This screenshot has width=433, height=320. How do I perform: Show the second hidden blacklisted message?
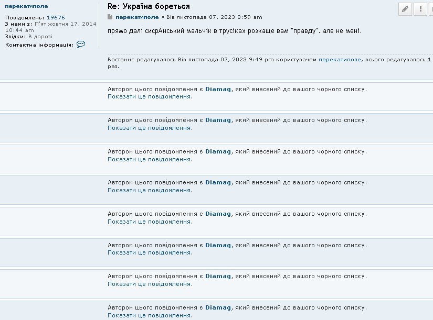149,128
